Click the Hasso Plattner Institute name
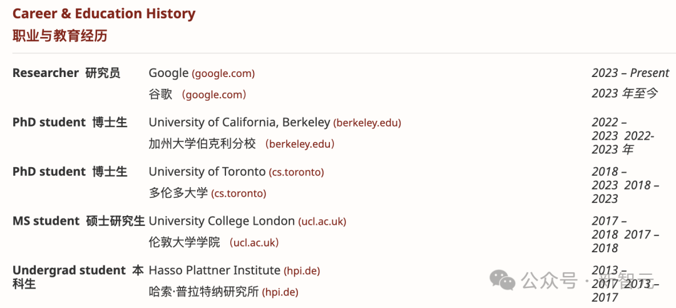 pos(214,270)
